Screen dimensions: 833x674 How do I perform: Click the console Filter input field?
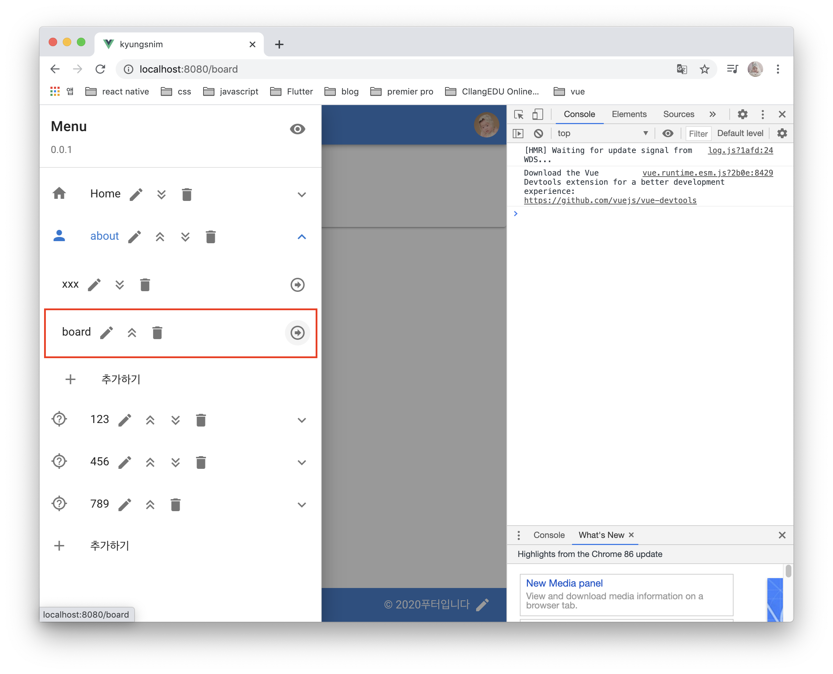[698, 134]
